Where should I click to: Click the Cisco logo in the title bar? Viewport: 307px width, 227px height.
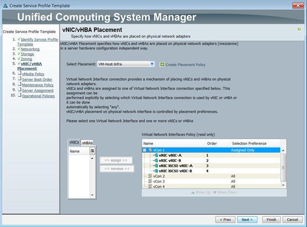point(5,5)
